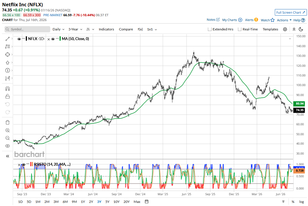Toggle the lock drawings padlock
This screenshot has width=308, height=206.
coord(7,96)
